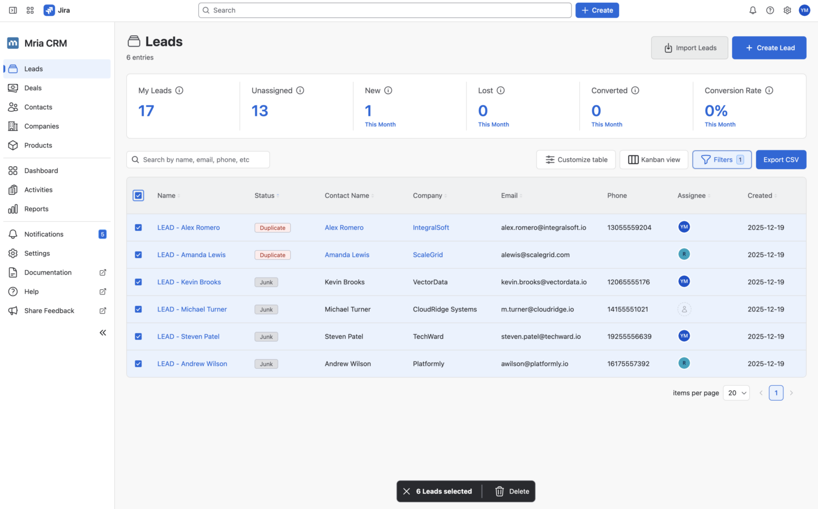Click the YM assignee avatar for Kevin Brooks
Image resolution: width=818 pixels, height=509 pixels.
point(684,281)
